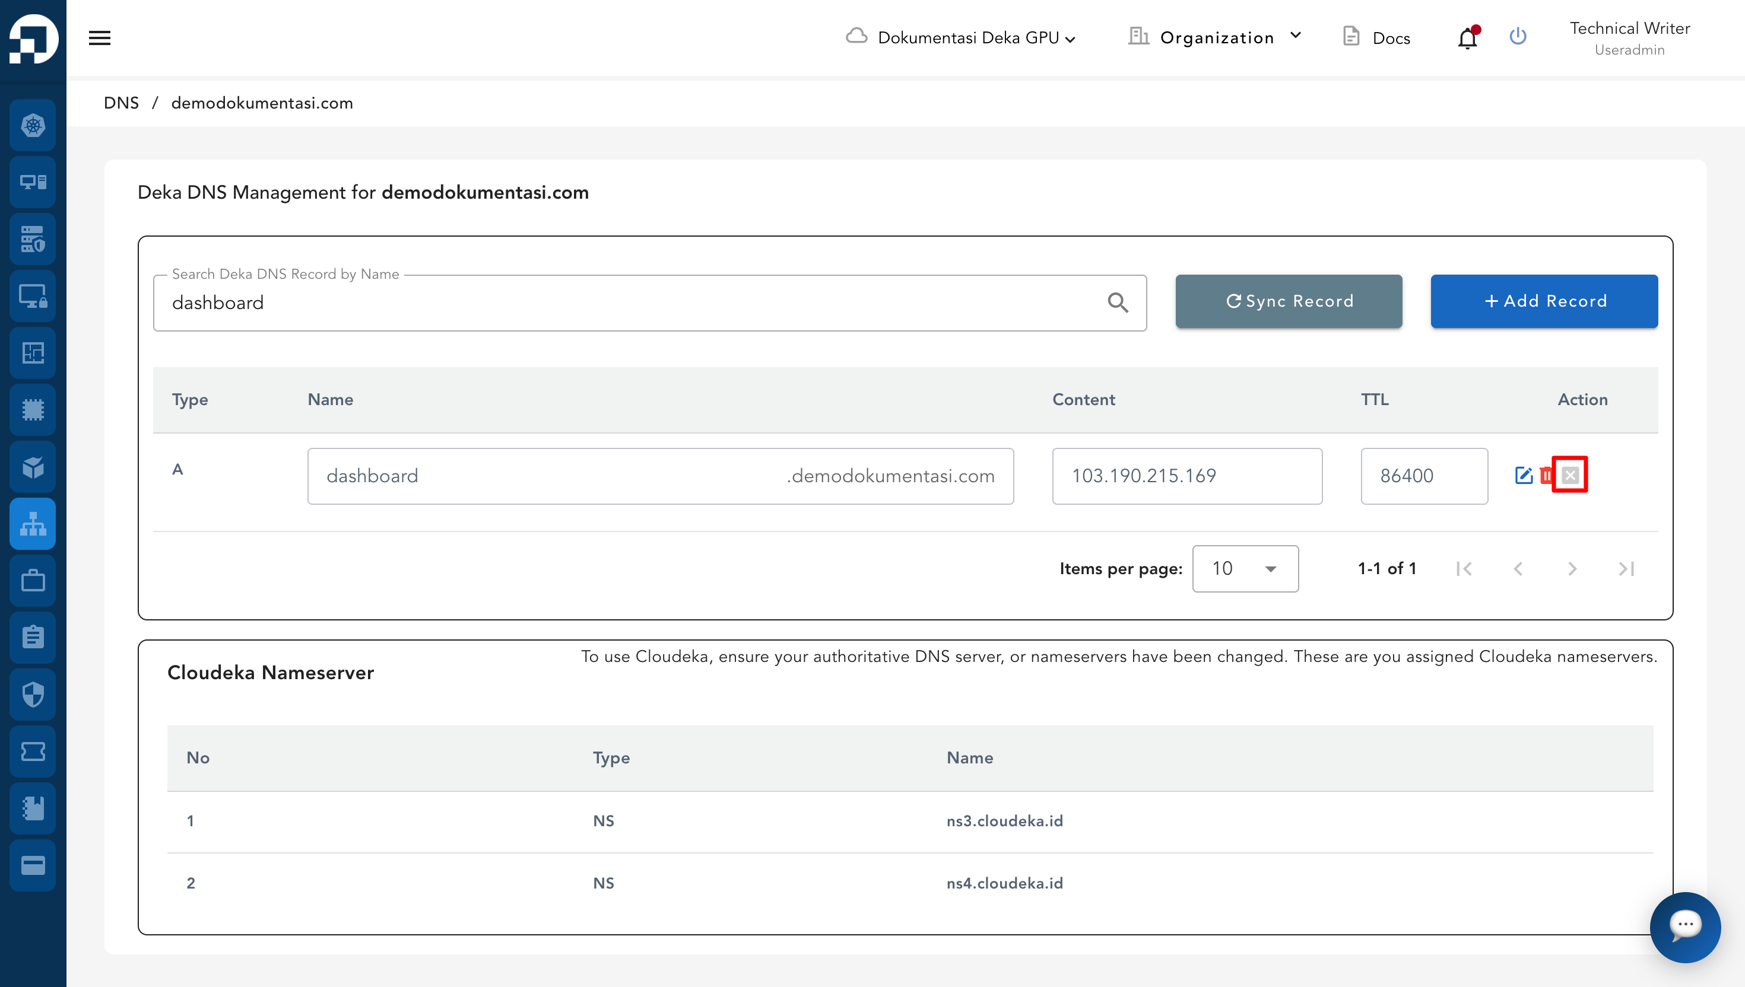The width and height of the screenshot is (1745, 987).
Task: Open the live chat bubble
Action: [1684, 926]
